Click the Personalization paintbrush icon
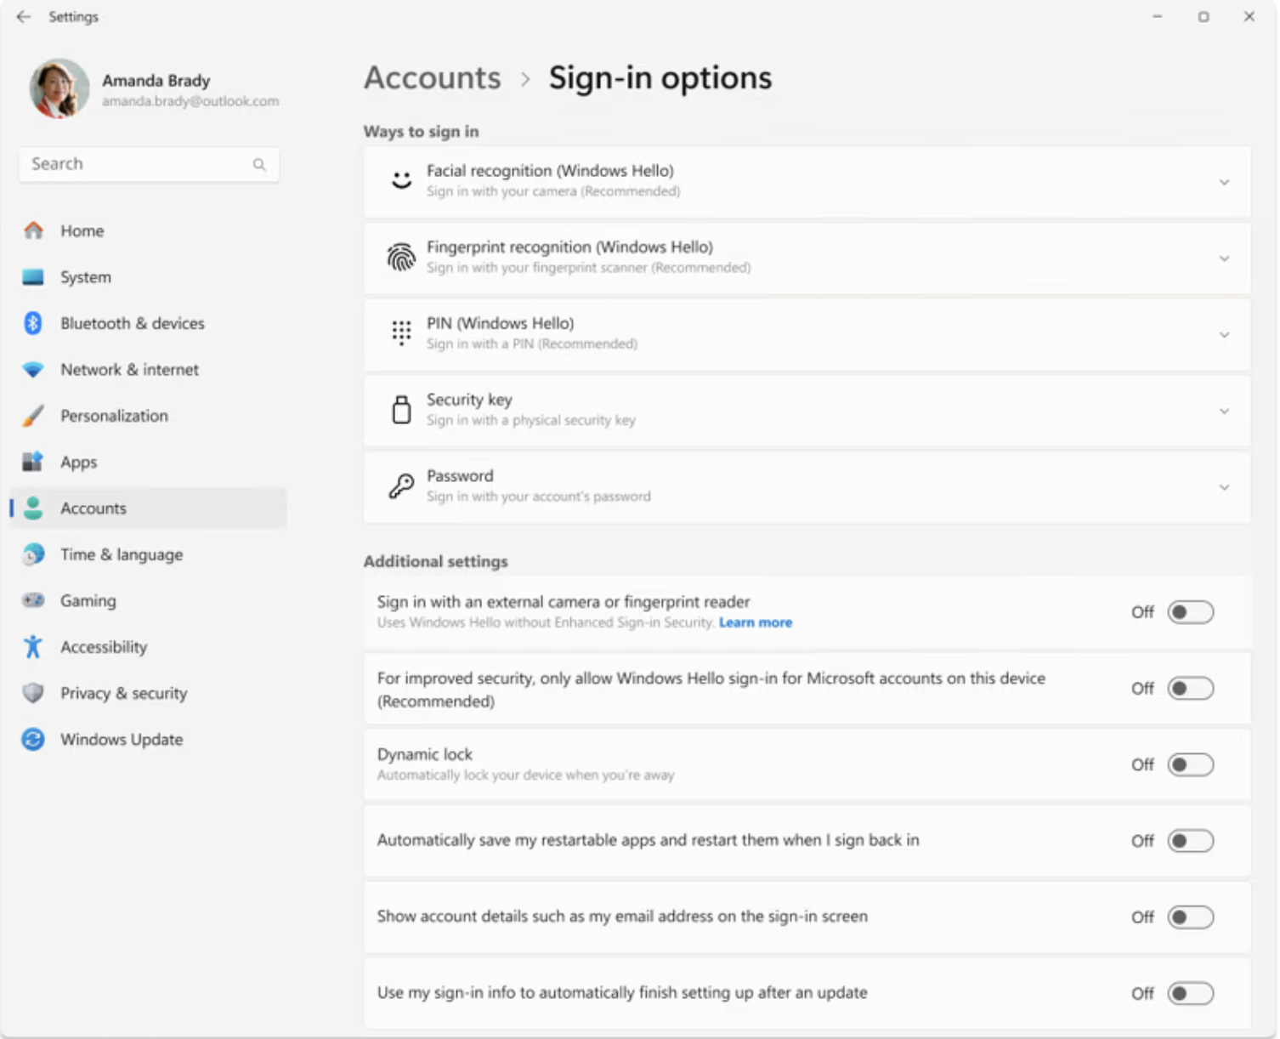This screenshot has height=1039, width=1280. click(33, 416)
